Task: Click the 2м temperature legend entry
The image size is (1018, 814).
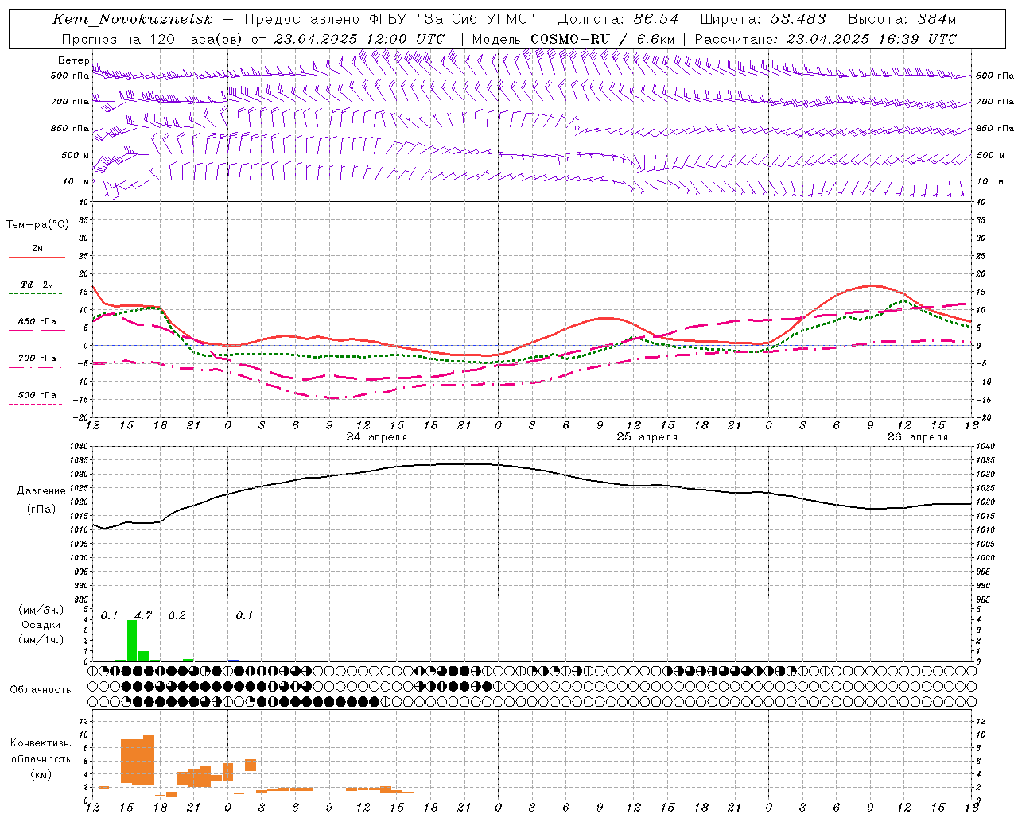Action: (x=37, y=248)
